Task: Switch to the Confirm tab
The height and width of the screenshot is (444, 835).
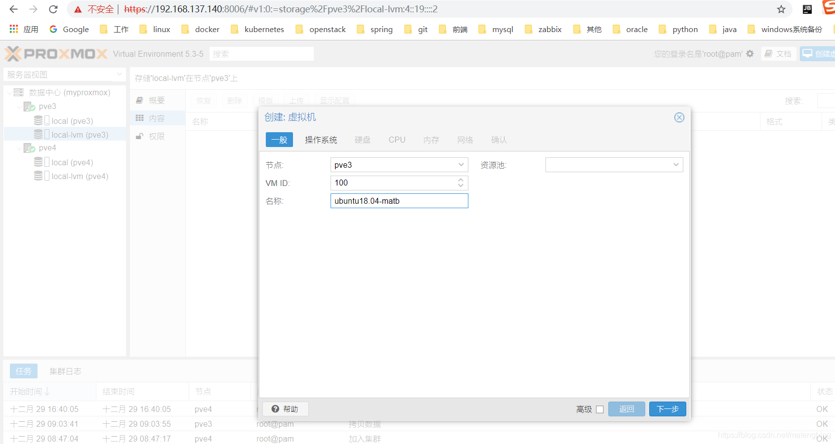Action: (x=499, y=140)
